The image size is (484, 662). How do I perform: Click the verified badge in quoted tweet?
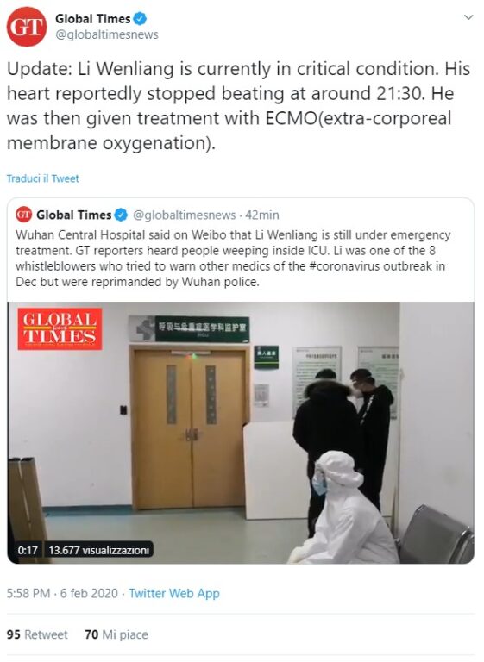[121, 215]
